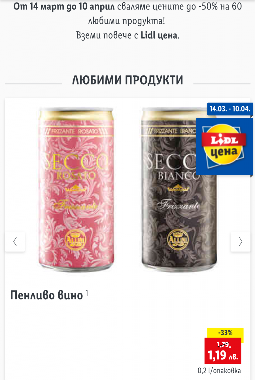Tap the Frizzante Rosato label atop the pink can
This screenshot has width=255, height=380.
coord(75,131)
